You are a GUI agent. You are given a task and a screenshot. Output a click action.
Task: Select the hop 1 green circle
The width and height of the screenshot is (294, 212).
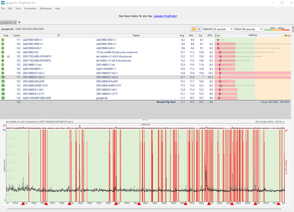[x=3, y=40]
